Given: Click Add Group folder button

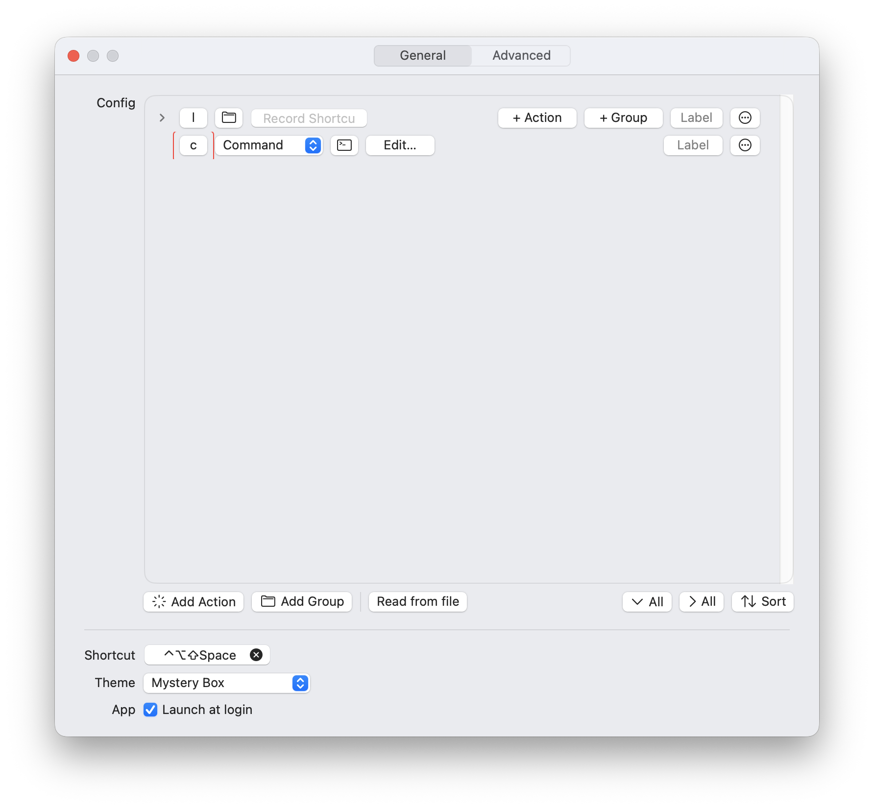Looking at the screenshot, I should 302,602.
